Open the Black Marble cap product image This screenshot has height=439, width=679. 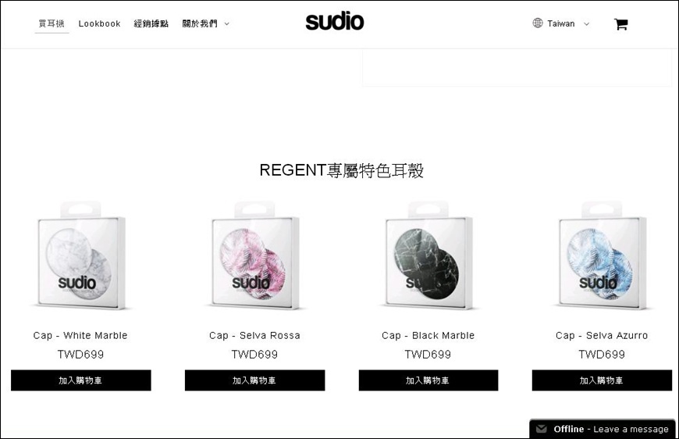428,255
